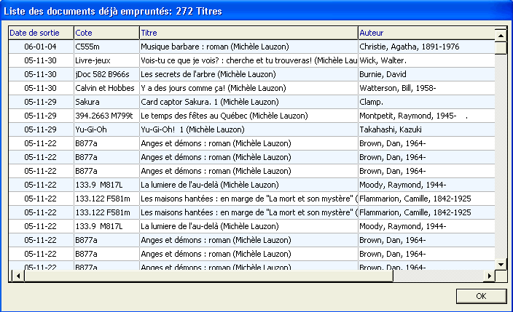Click the Calvin et Hobbes cote cell
513x312 pixels.
(106, 87)
